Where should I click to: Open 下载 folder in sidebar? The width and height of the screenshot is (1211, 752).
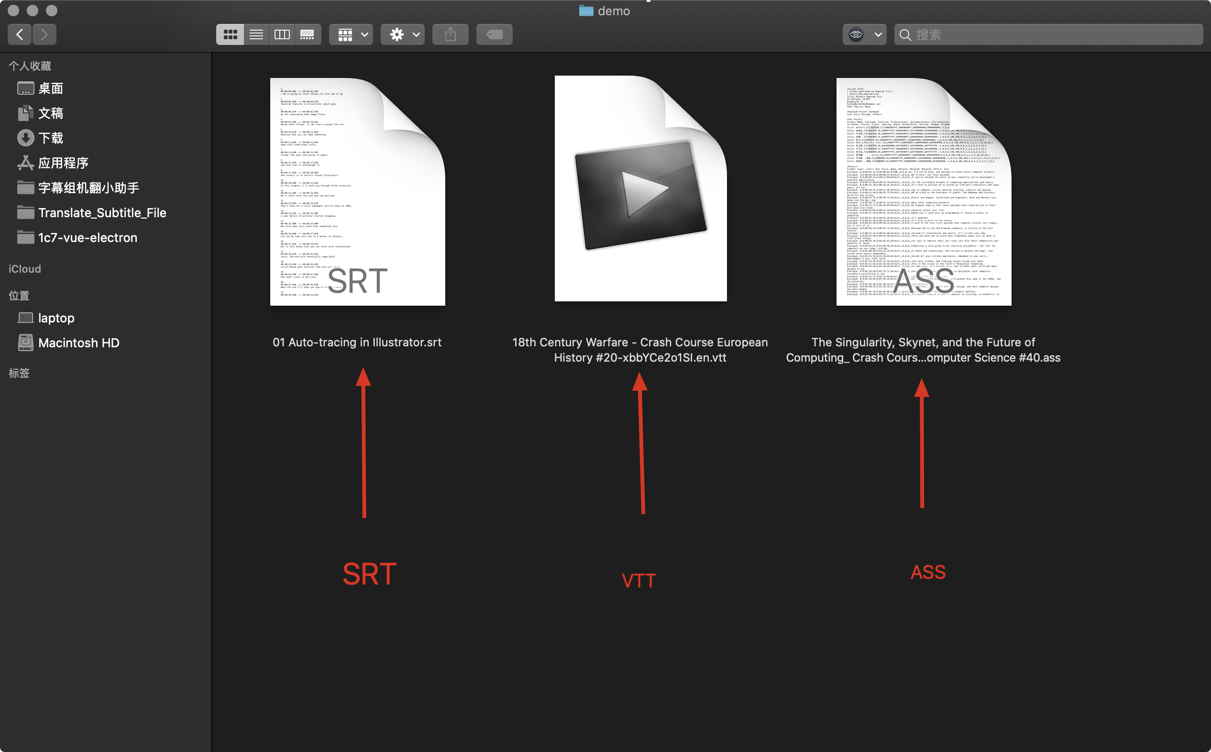point(51,138)
